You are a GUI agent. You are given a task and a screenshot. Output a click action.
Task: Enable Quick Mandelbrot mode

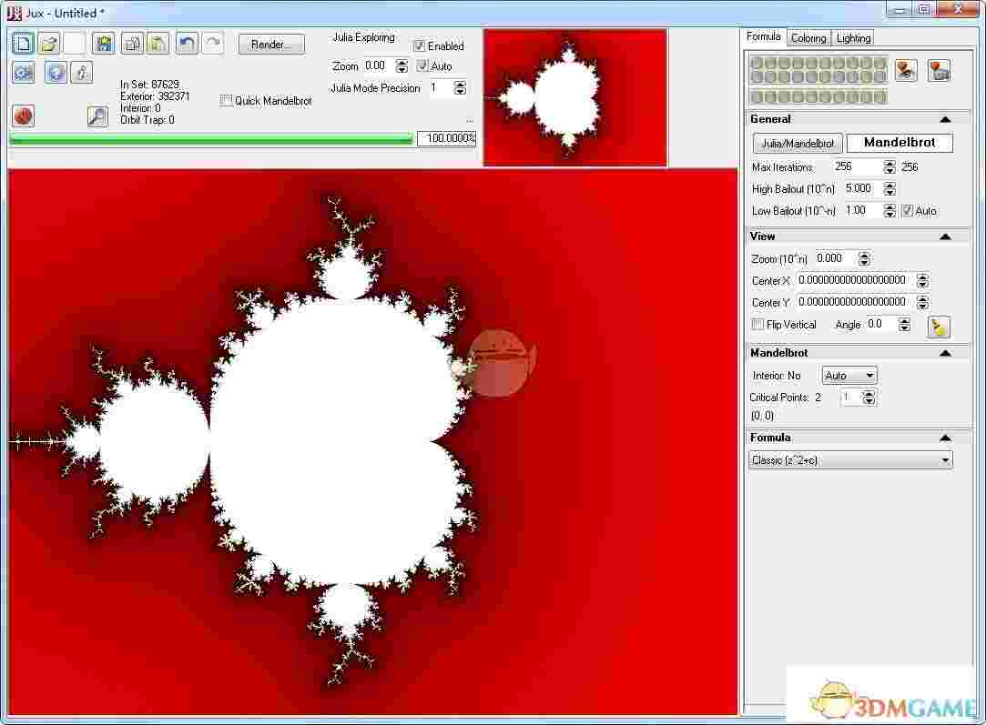227,101
